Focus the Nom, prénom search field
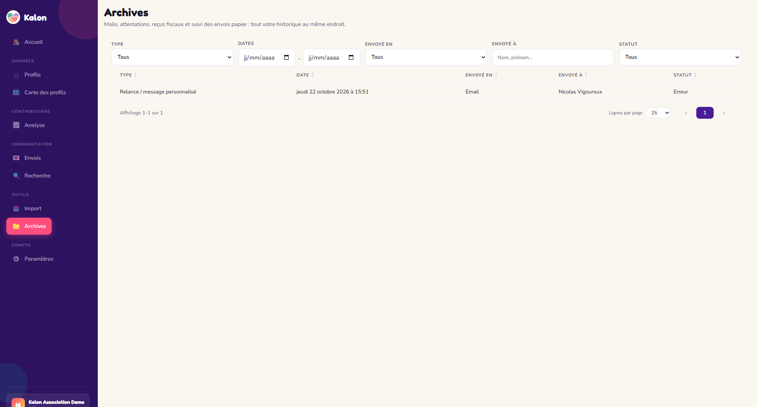The image size is (757, 407). (553, 58)
